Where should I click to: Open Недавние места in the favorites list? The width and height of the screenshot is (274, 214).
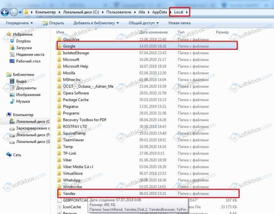pos(30,54)
